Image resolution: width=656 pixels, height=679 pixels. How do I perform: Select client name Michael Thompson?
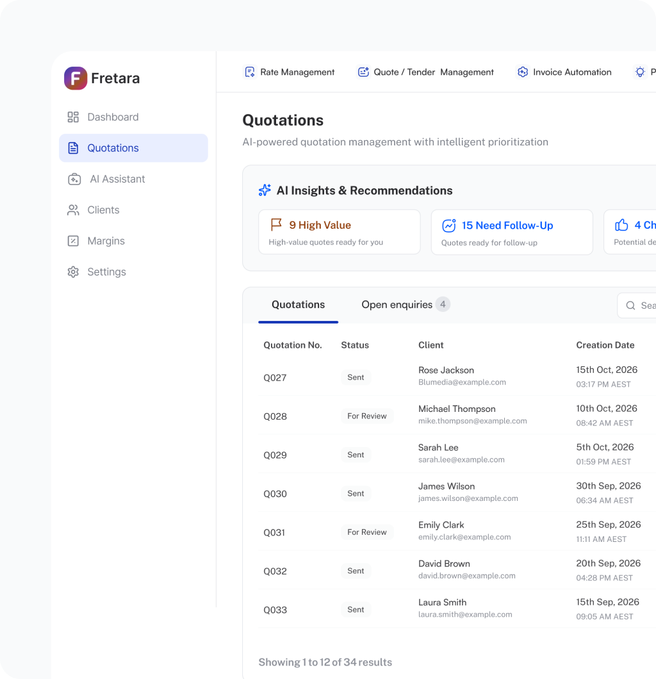click(457, 409)
